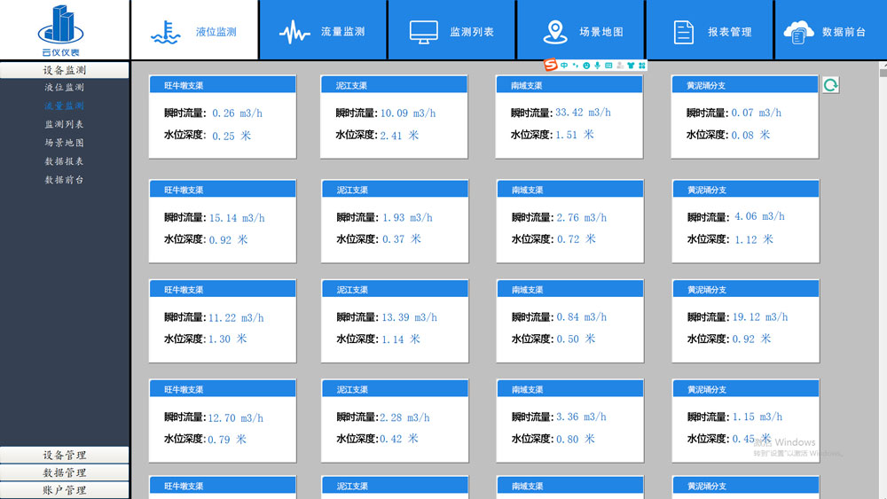Open 泥江支渠 card with 10.09 m3/h

coord(394,117)
